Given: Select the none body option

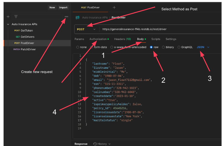Looking at the screenshot, I should coord(82,47).
